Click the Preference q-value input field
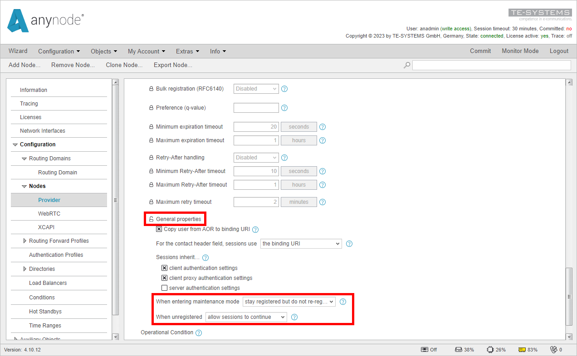The image size is (577, 356). pyautogui.click(x=256, y=107)
